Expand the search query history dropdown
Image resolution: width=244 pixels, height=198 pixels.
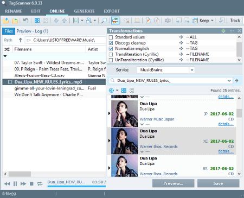pos(229,81)
